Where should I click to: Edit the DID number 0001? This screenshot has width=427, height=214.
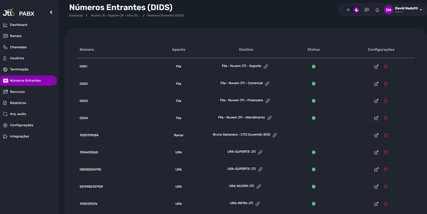pyautogui.click(x=376, y=66)
